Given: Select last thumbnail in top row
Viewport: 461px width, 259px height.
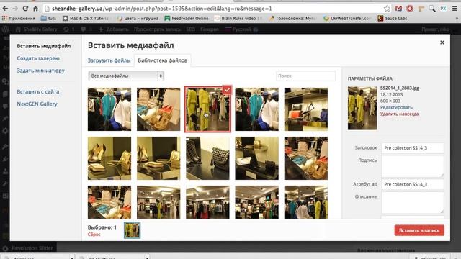Looking at the screenshot, I should coord(306,109).
